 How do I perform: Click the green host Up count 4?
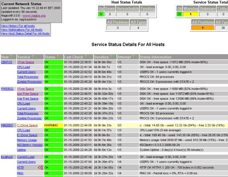pyautogui.click(x=101, y=14)
